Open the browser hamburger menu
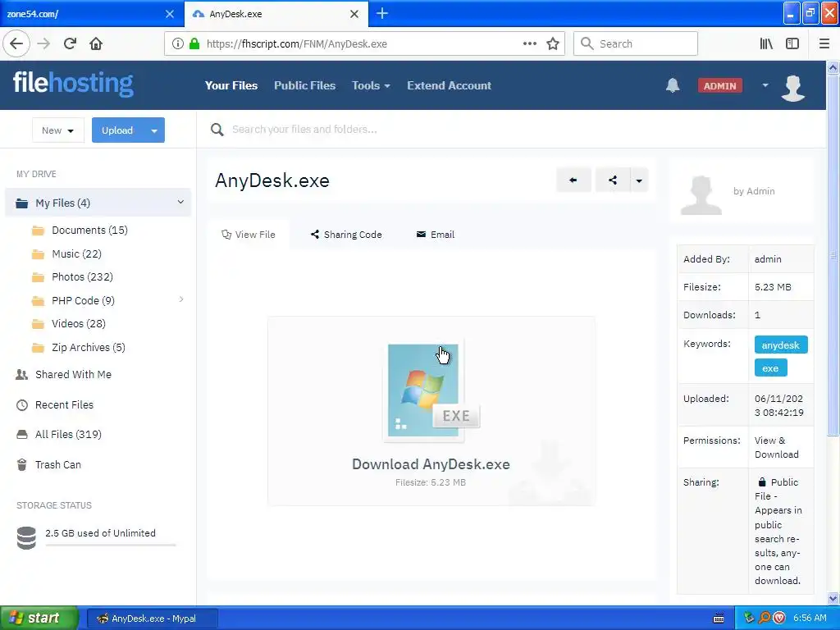 (824, 43)
